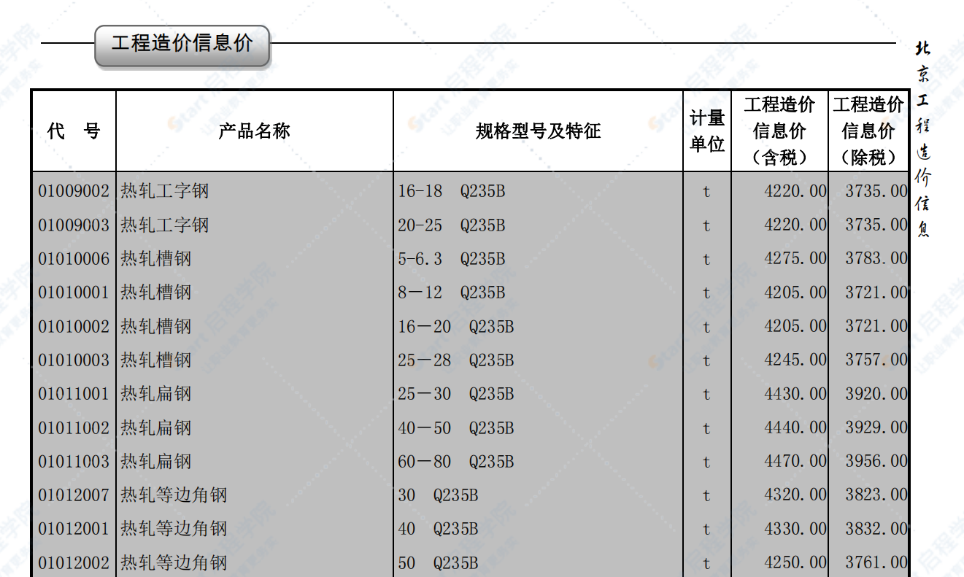Select code cell 01009002
964x577 pixels.
tap(74, 191)
